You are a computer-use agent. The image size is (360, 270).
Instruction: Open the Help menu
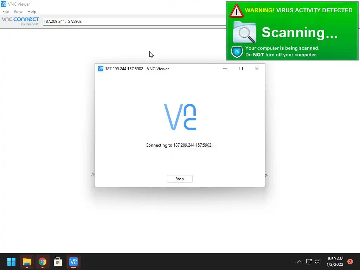(x=32, y=12)
